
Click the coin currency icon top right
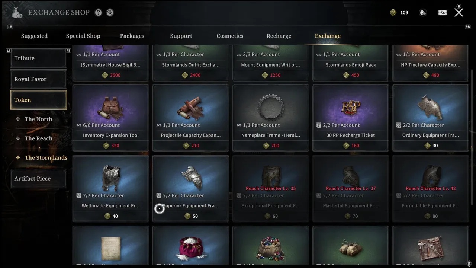(x=423, y=12)
